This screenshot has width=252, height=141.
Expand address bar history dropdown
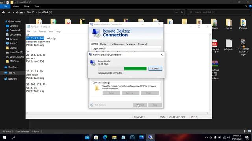(x=176, y=12)
